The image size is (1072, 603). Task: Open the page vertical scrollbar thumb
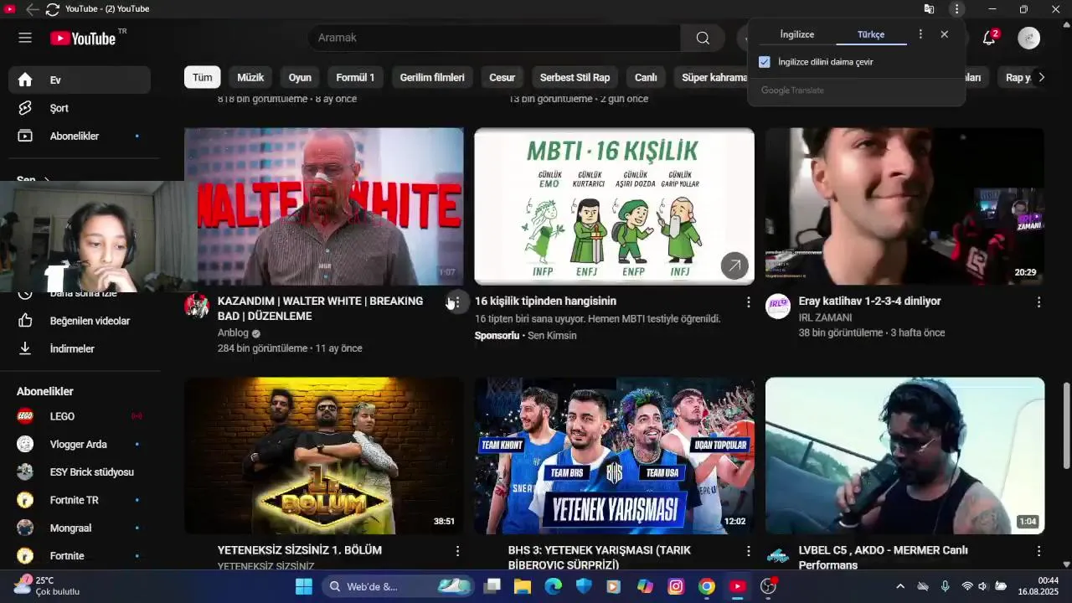(x=1066, y=425)
